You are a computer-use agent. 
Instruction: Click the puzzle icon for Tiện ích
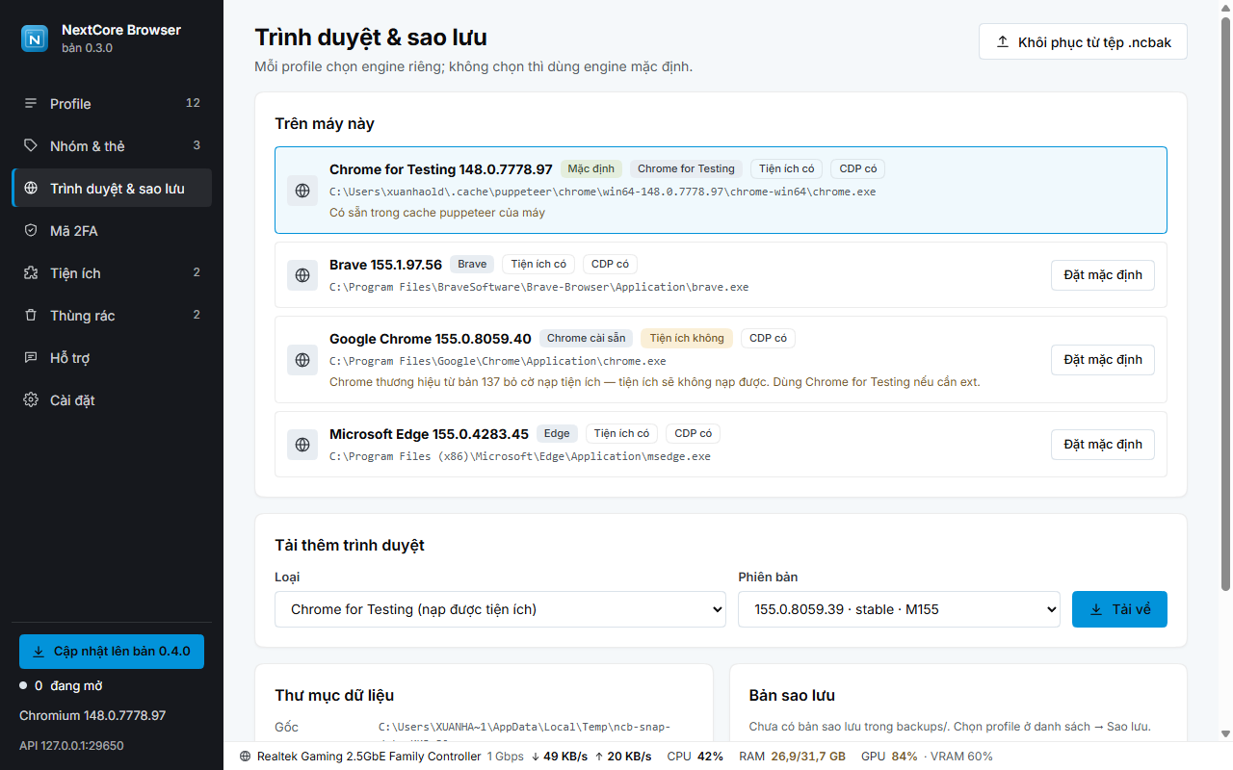click(x=31, y=272)
